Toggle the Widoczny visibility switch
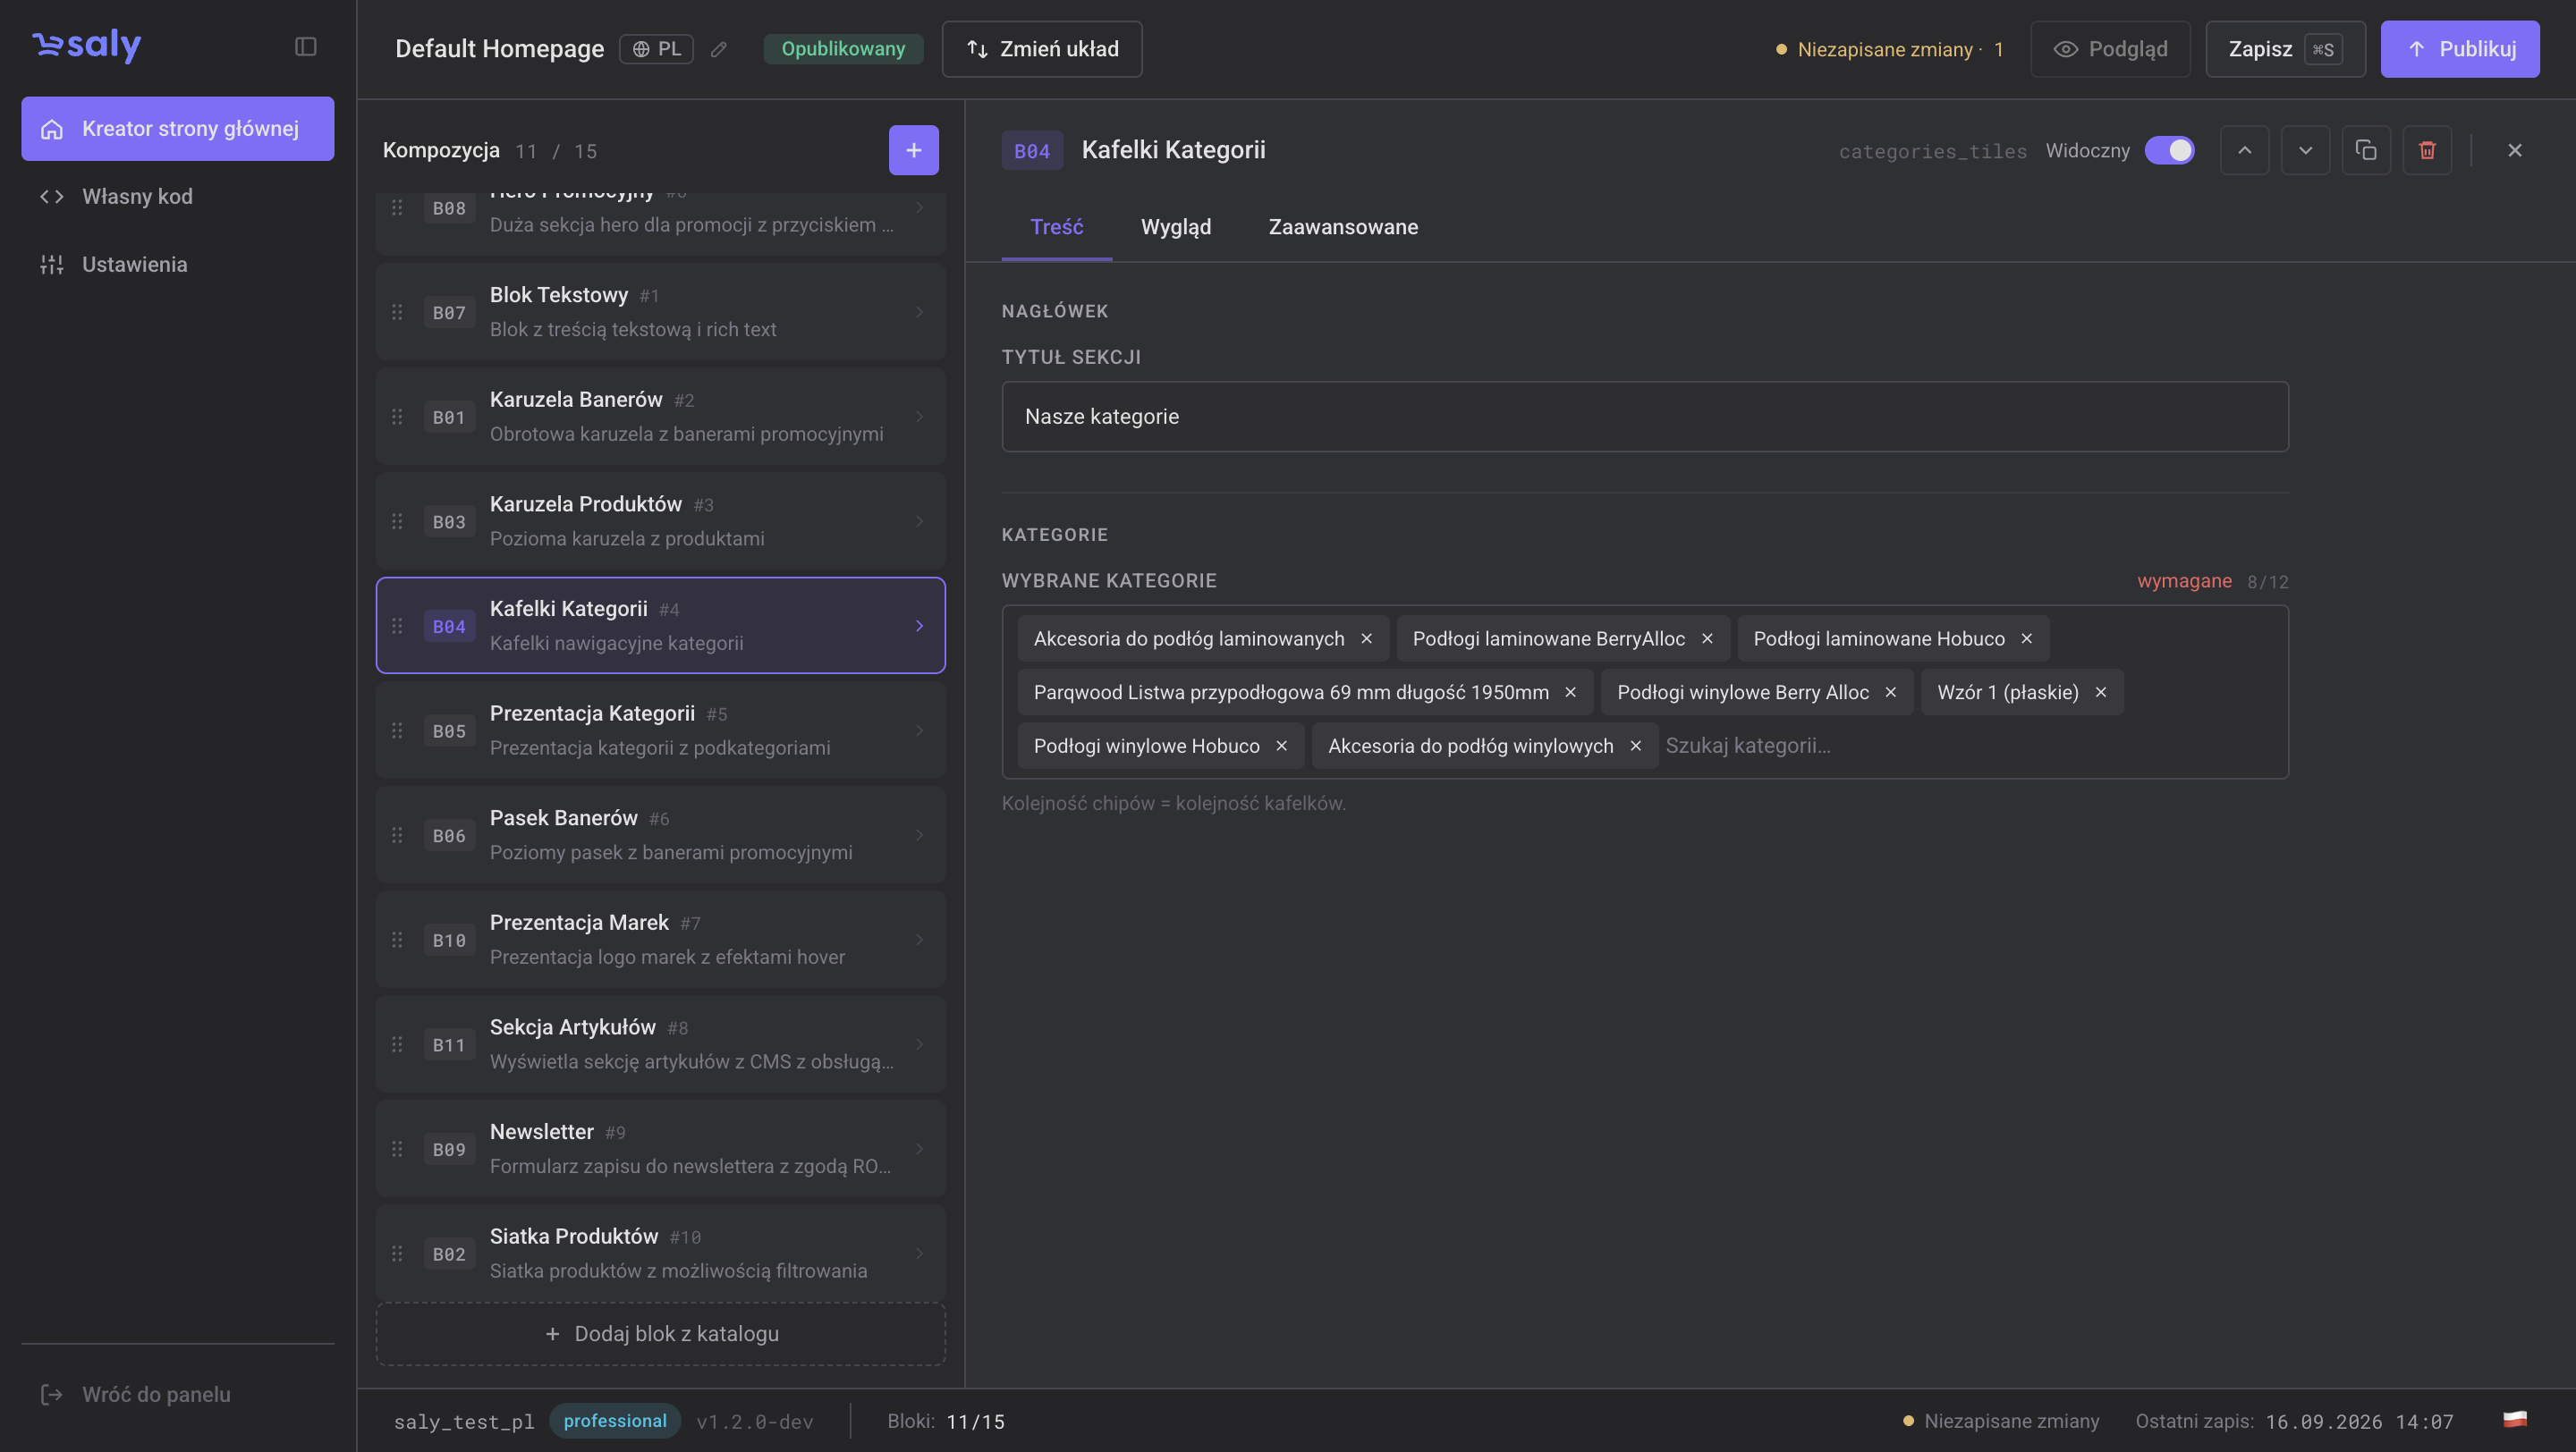The width and height of the screenshot is (2576, 1452). 2169,150
